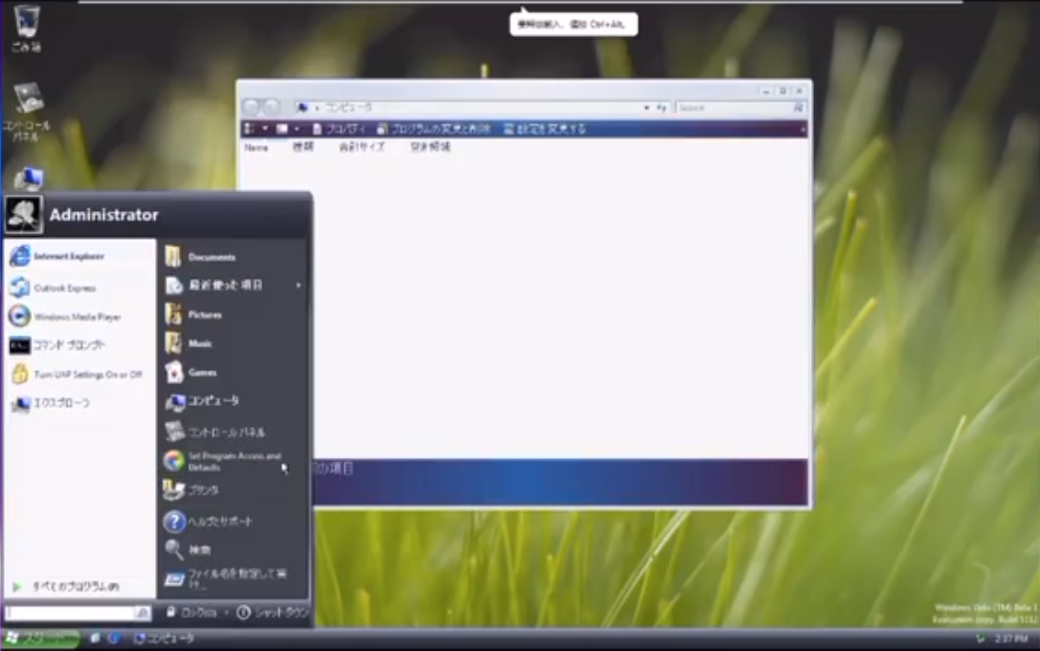Open the Games folder
Image resolution: width=1040 pixels, height=651 pixels.
201,372
